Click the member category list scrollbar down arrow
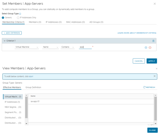The image size is (159, 134). point(26,123)
